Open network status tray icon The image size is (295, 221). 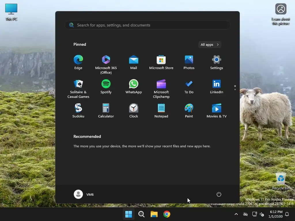(x=255, y=214)
